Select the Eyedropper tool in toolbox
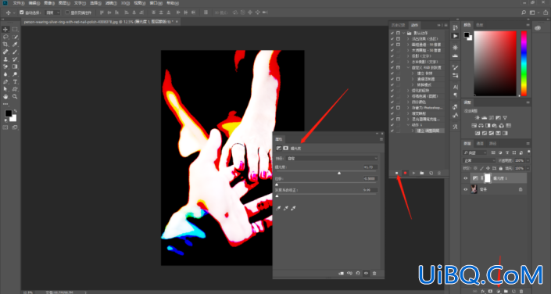Image resolution: width=551 pixels, height=294 pixels. click(x=15, y=45)
